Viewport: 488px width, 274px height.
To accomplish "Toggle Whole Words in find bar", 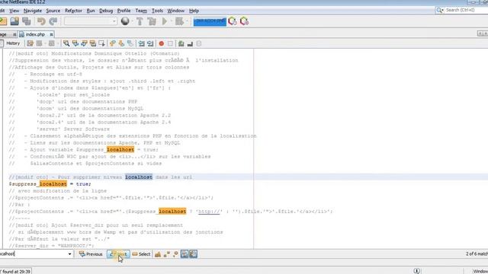I will (166, 254).
